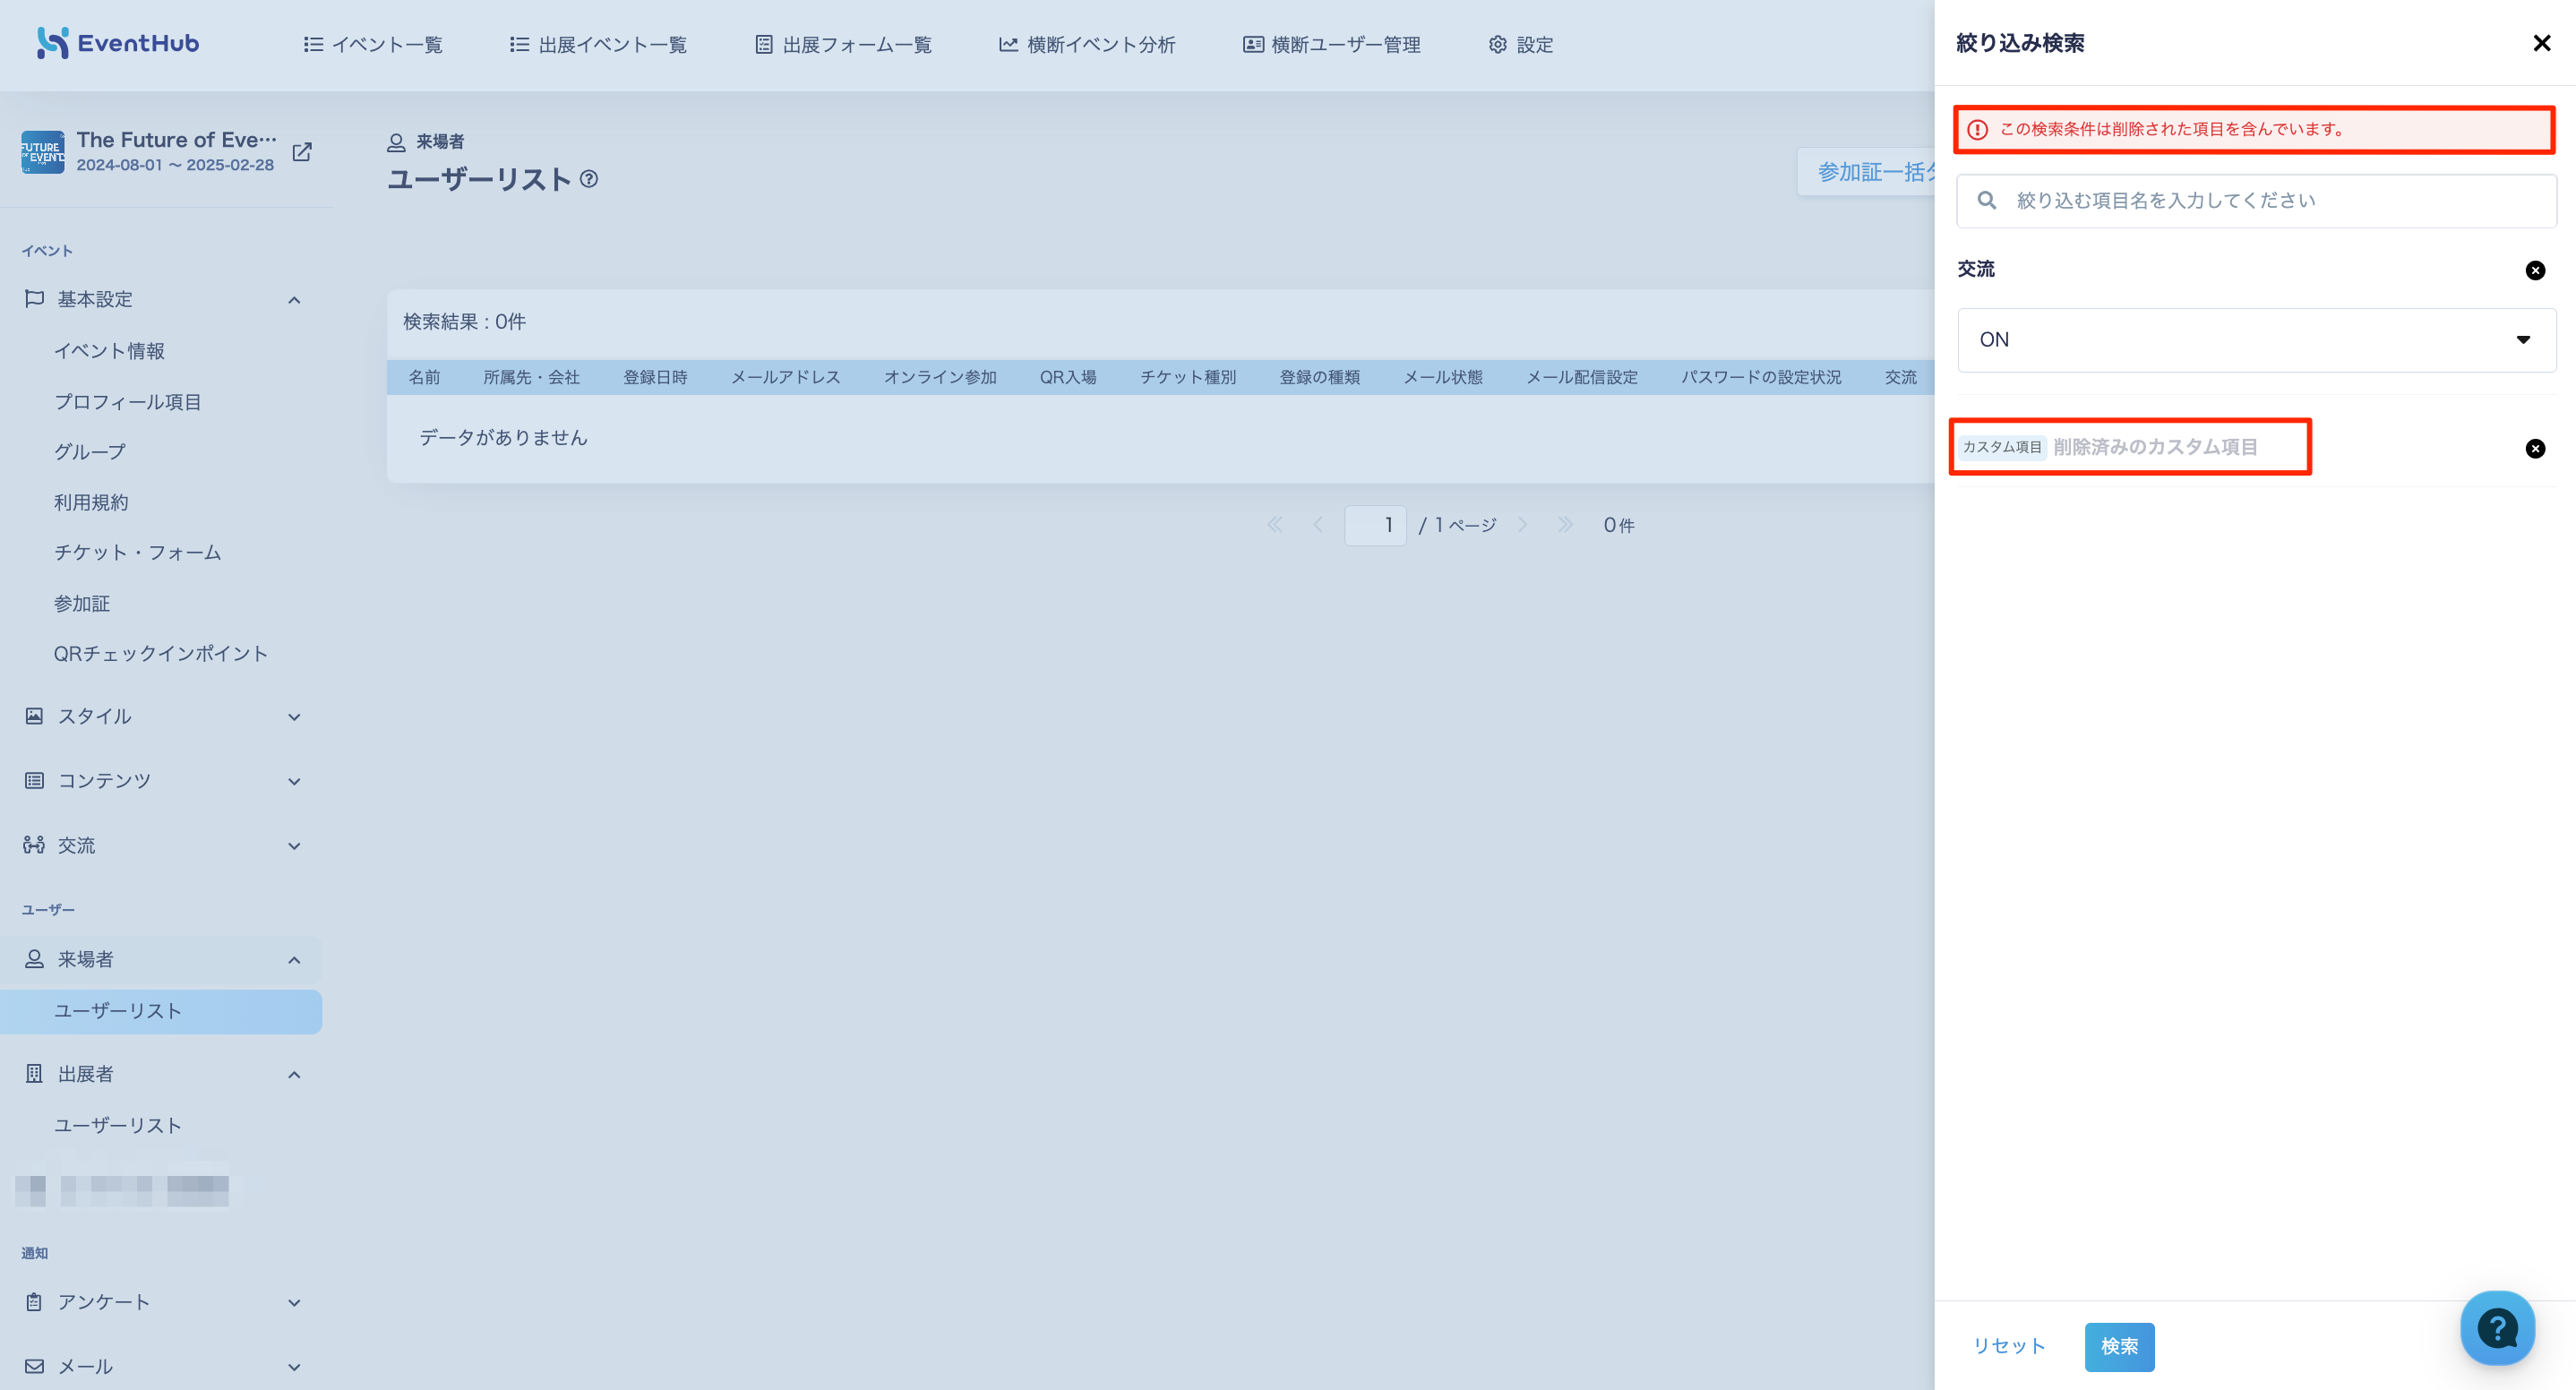Viewport: 2576px width, 1390px height.
Task: Open 参加証 in sidebar
Action: 82,603
